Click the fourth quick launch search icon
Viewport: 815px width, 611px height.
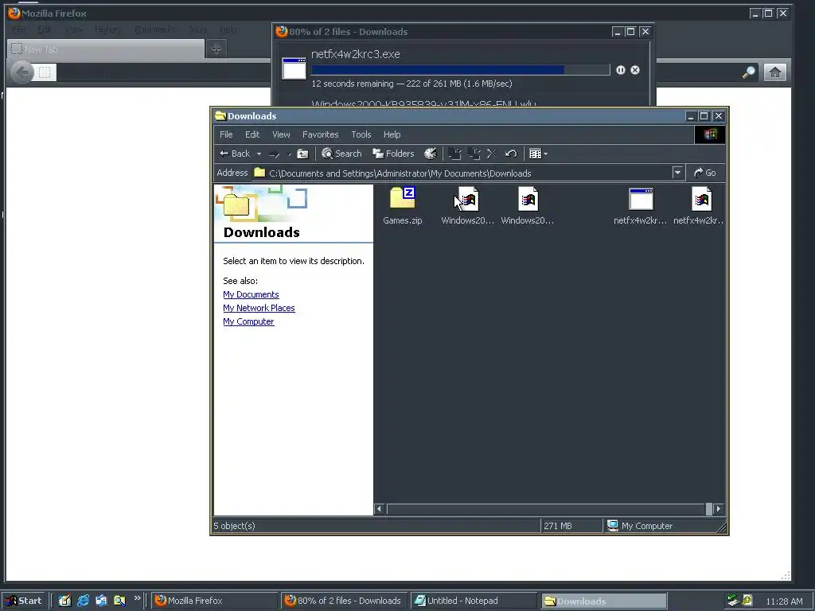click(119, 601)
